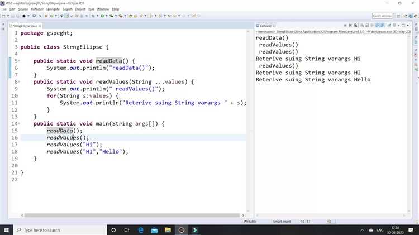Image resolution: width=419 pixels, height=235 pixels.
Task: Open Task View from the taskbar
Action: coord(127,230)
